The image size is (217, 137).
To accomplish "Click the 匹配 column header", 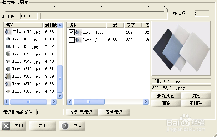I will [x=115, y=25].
